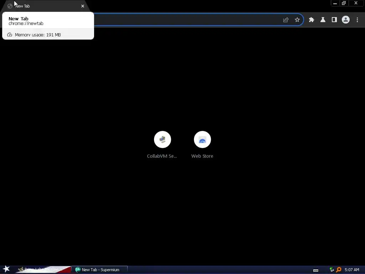Screen dimensions: 365x274
Task: Click Memory usage: 191 MB text
Action: pos(38,35)
